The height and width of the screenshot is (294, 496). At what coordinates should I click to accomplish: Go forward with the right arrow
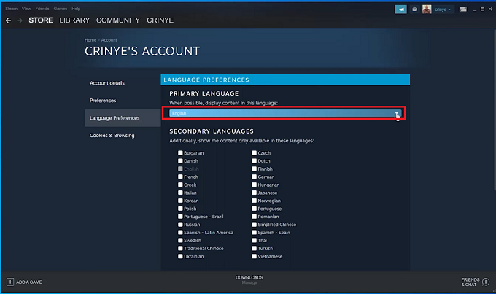click(x=20, y=20)
